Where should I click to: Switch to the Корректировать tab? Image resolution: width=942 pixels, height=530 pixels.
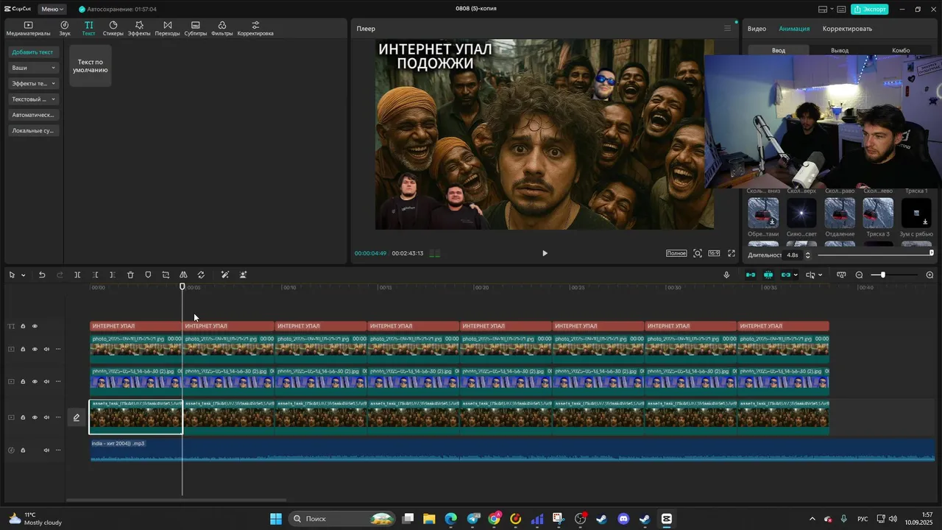point(847,29)
